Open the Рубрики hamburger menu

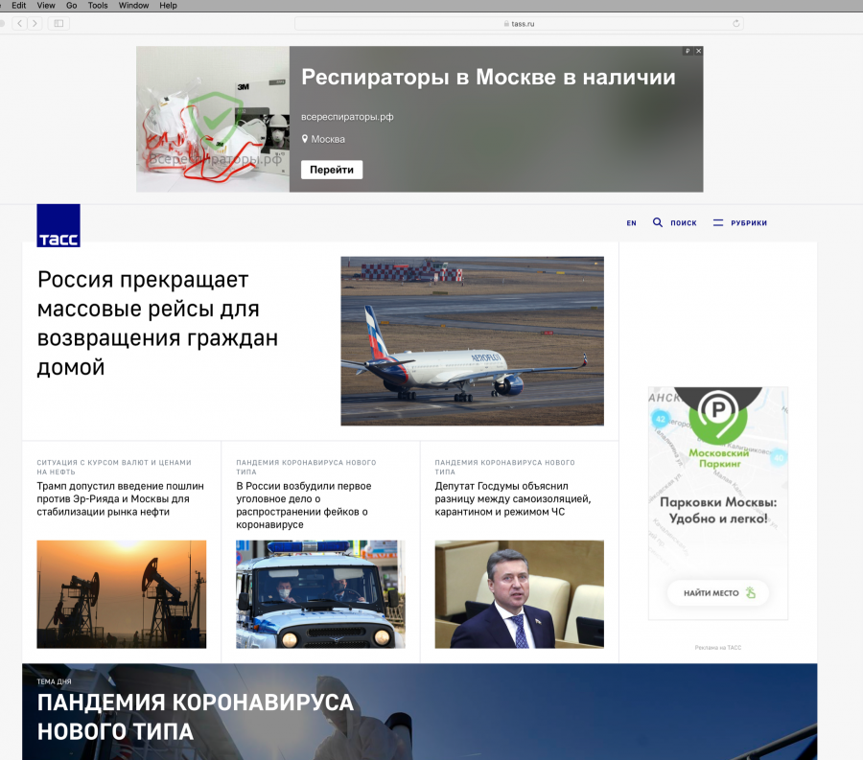coord(718,222)
